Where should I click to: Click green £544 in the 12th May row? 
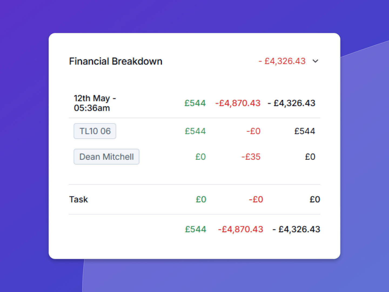[195, 103]
